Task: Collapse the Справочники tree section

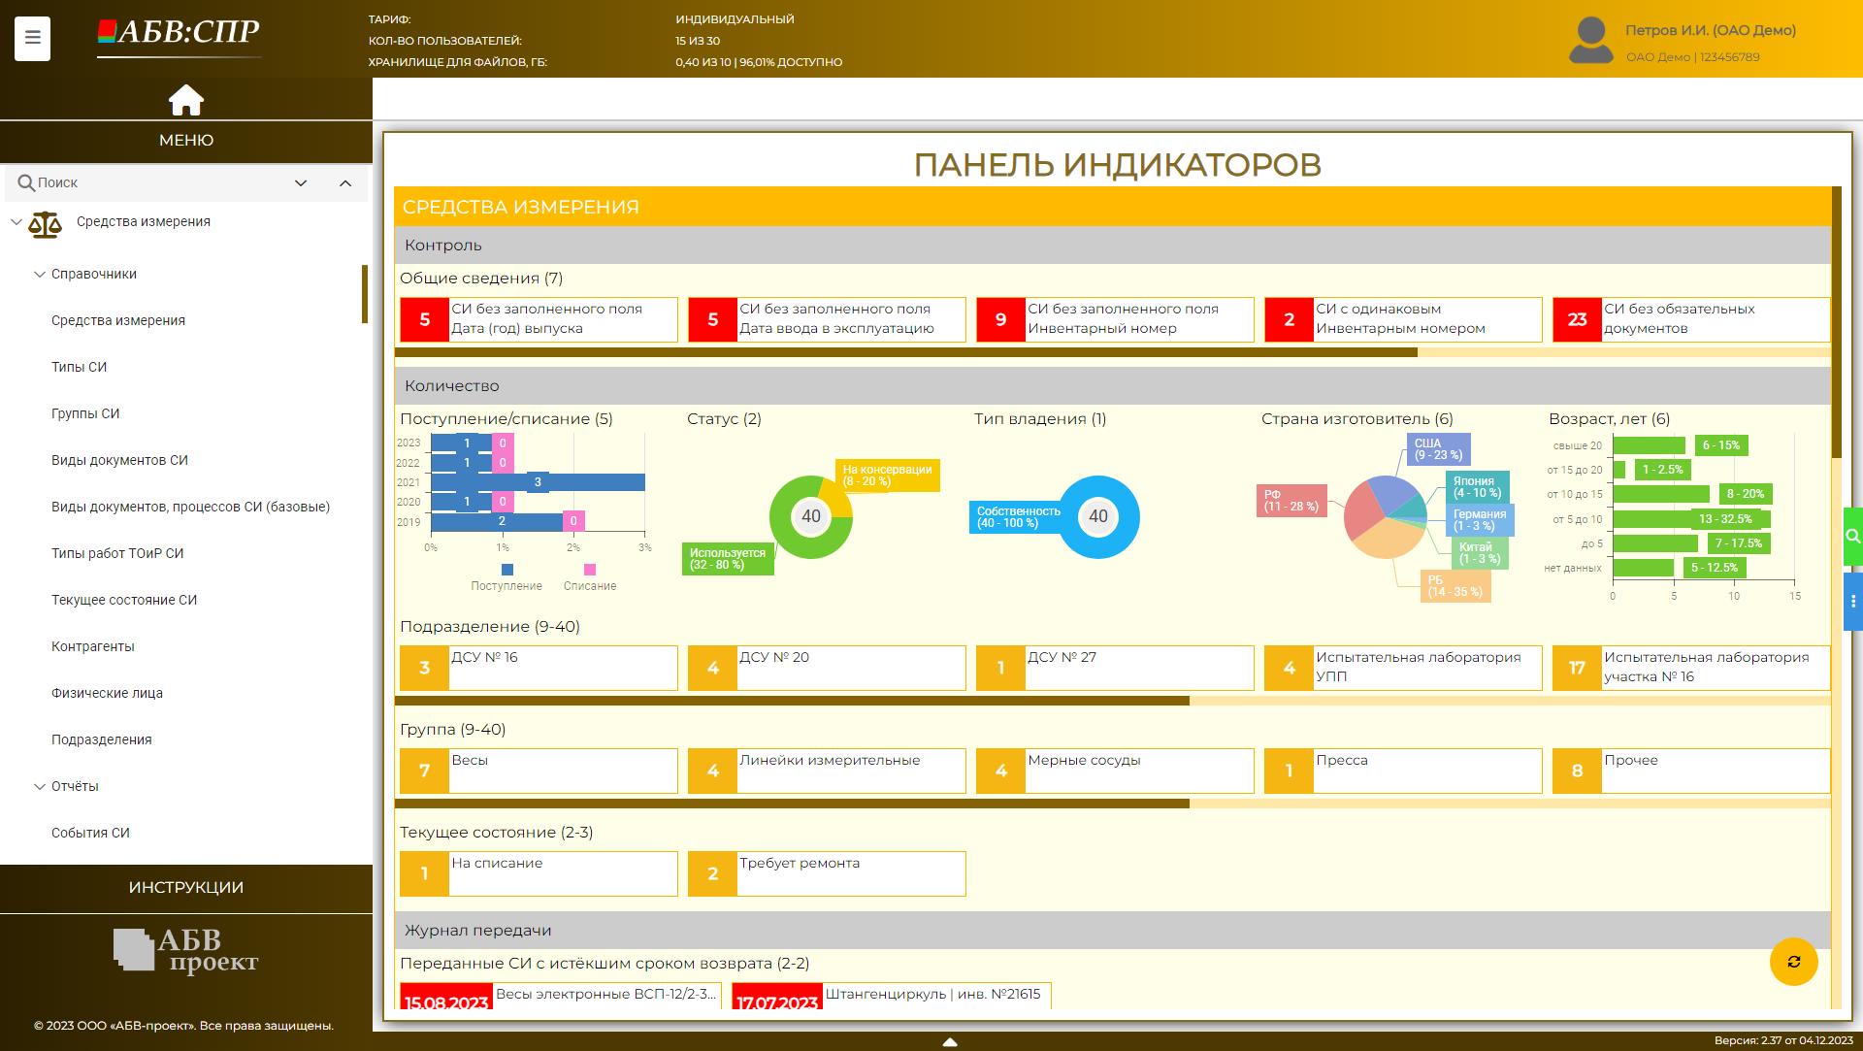Action: click(x=40, y=275)
